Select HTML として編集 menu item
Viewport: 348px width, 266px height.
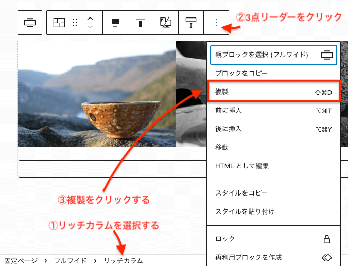point(242,166)
